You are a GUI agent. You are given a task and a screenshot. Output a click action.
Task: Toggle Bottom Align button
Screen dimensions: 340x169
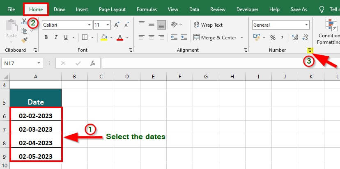coord(161,25)
